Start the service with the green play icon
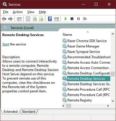This screenshot has height=121, width=116. pyautogui.click(x=66, y=19)
